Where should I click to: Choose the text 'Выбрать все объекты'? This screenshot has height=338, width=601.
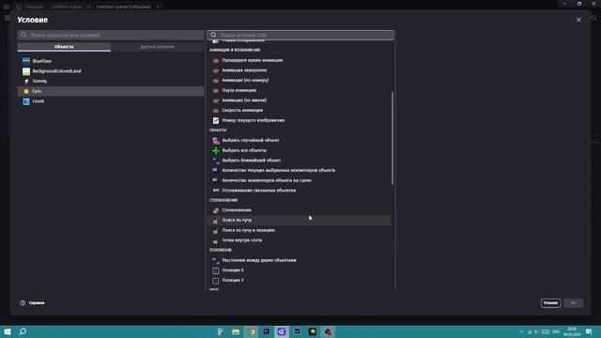tap(244, 150)
